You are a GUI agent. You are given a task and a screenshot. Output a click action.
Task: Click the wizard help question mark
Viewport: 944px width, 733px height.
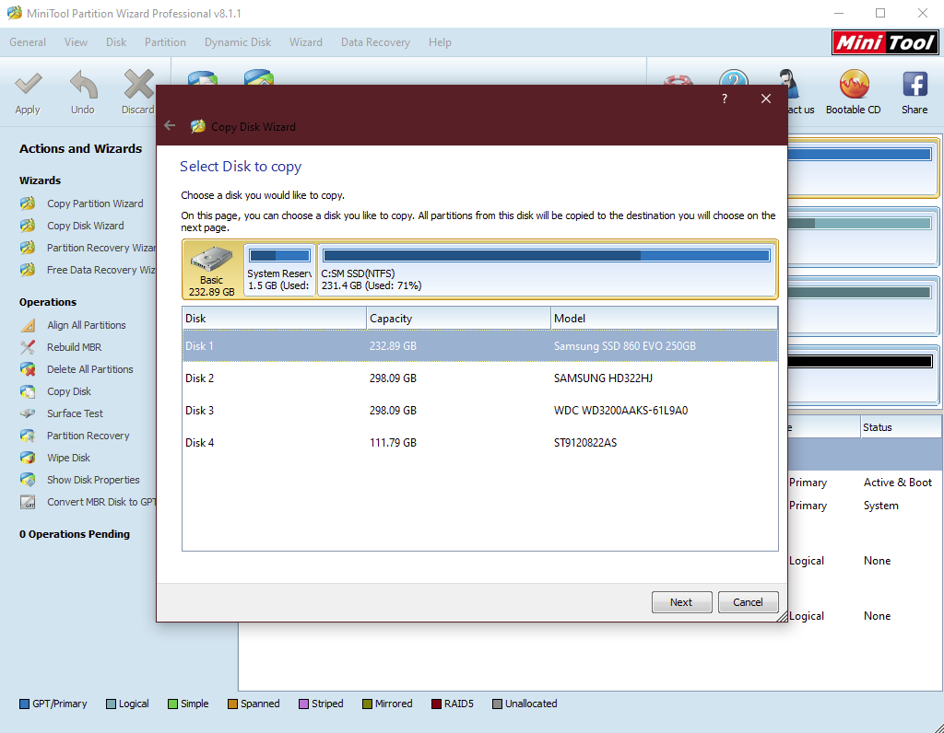coord(725,99)
